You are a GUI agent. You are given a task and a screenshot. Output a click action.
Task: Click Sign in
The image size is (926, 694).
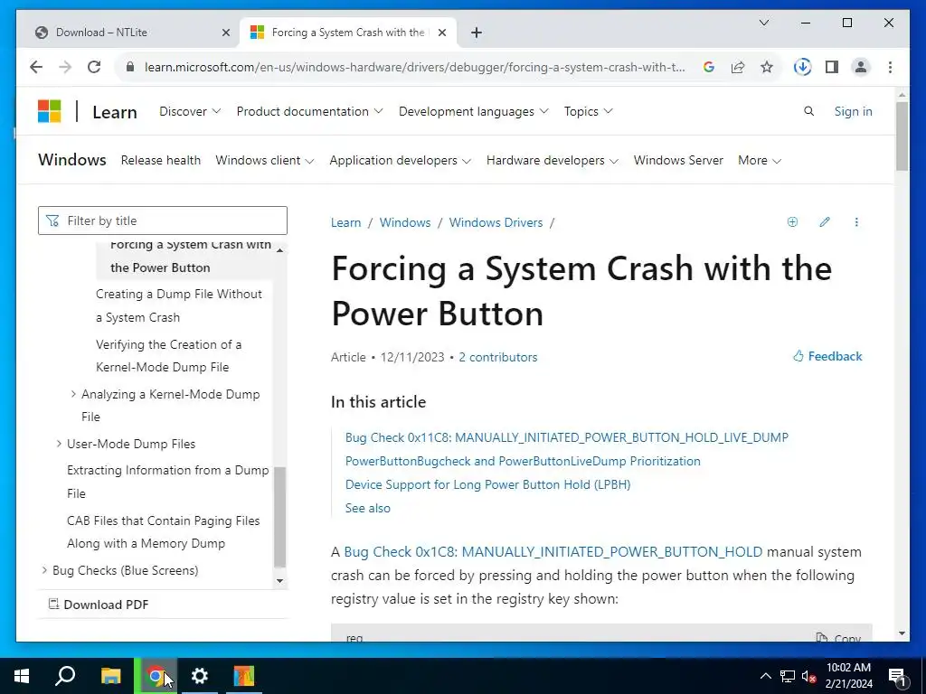(853, 111)
